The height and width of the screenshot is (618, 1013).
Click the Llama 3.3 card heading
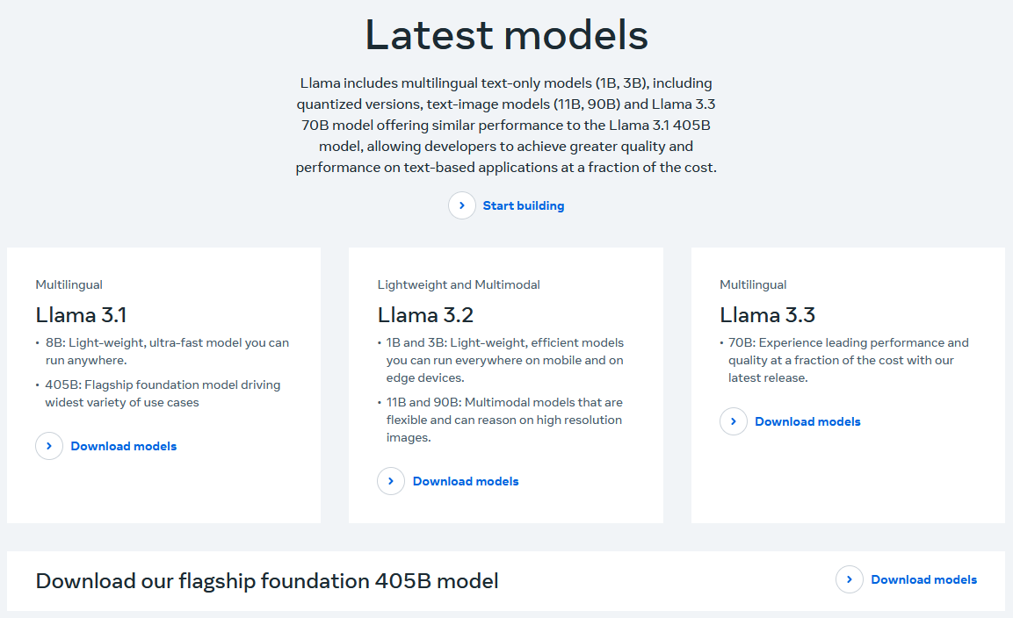[x=767, y=314]
